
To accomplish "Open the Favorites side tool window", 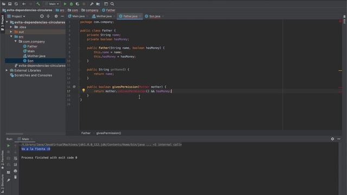I will pos(2,160).
